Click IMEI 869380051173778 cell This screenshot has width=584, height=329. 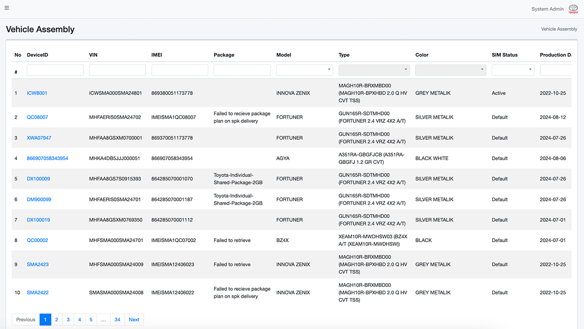pyautogui.click(x=172, y=93)
